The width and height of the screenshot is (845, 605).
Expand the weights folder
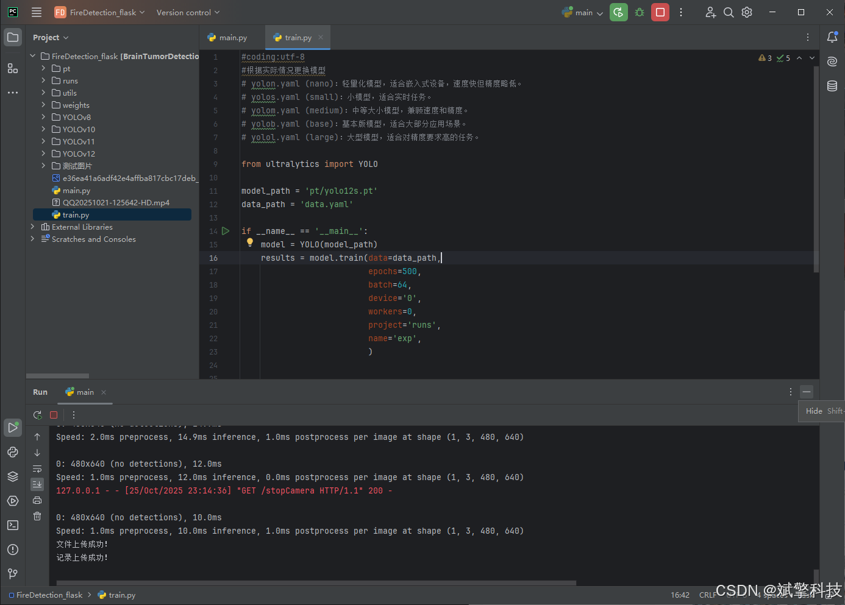[43, 105]
